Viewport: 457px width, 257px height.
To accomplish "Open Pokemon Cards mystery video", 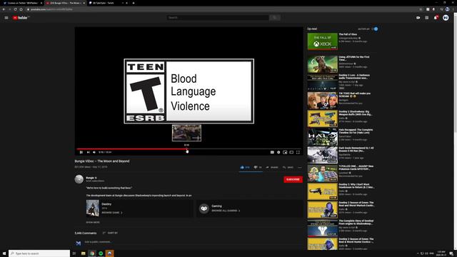I will 322,173.
